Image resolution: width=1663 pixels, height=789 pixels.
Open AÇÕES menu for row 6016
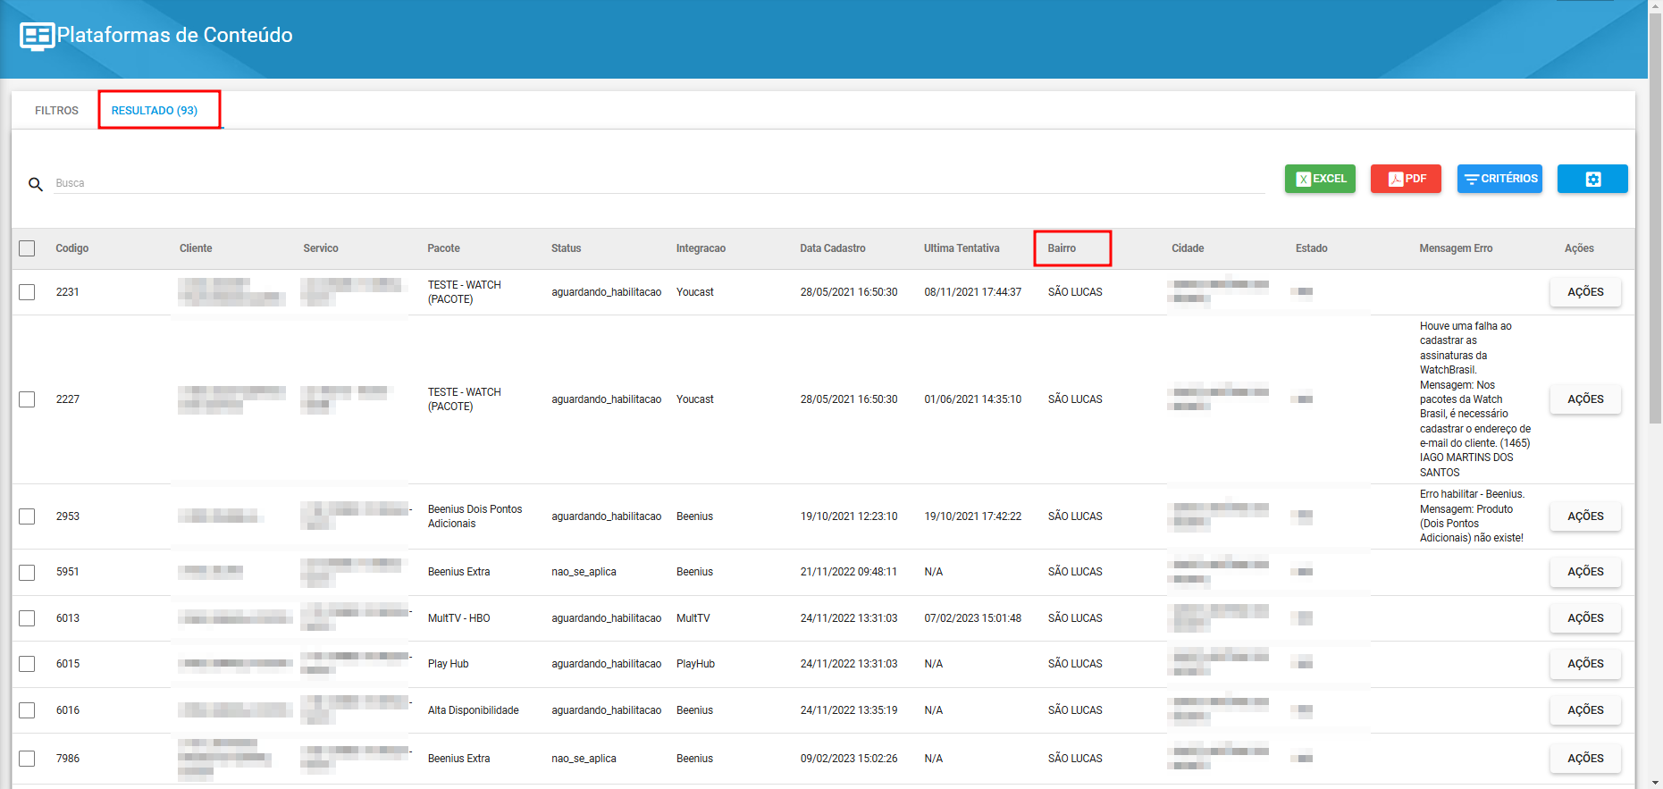[1585, 710]
